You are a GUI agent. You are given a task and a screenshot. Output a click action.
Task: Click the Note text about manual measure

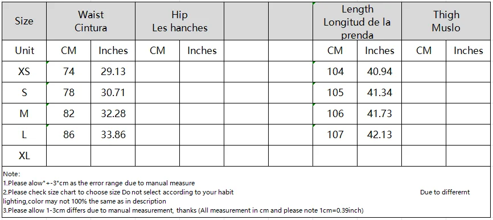[x=99, y=183]
